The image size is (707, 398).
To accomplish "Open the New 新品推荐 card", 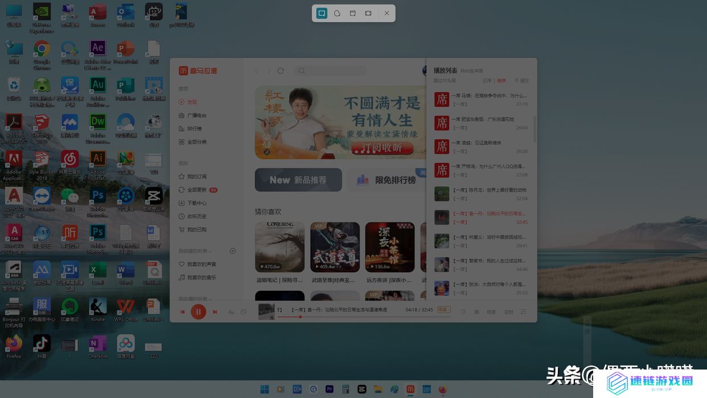I will (298, 180).
